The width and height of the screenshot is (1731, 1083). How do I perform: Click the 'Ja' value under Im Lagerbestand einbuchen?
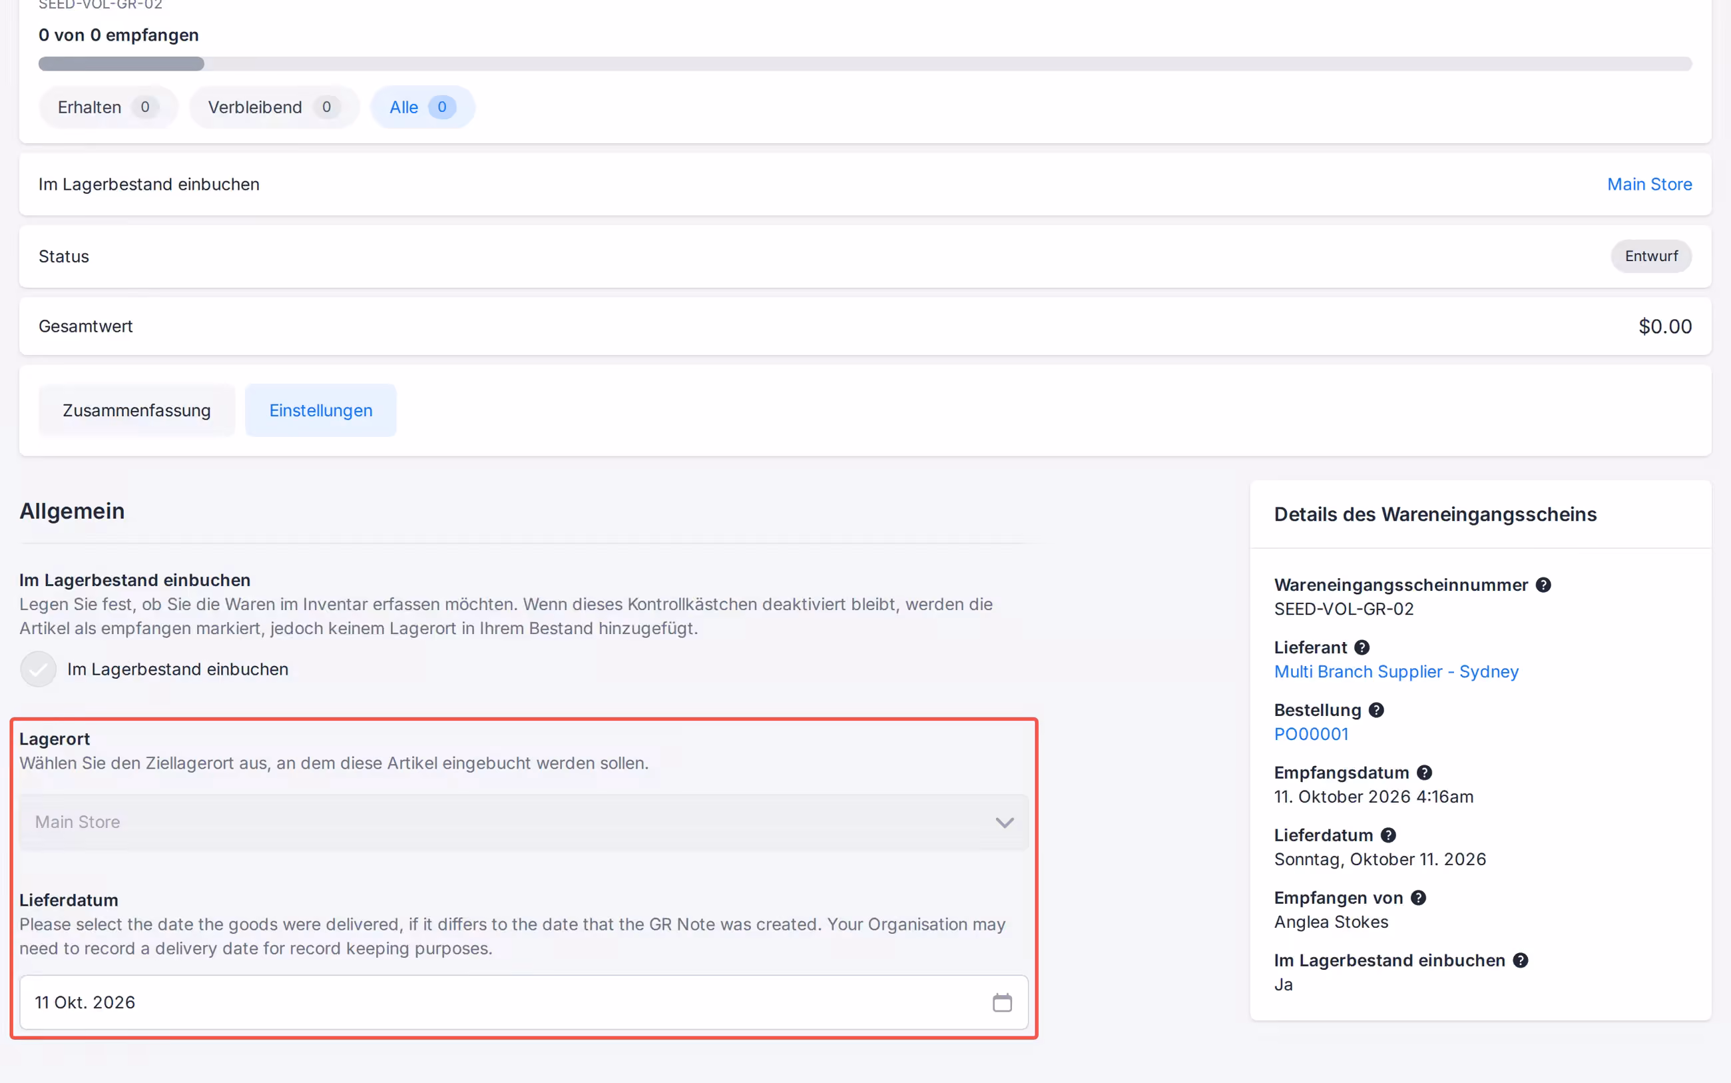coord(1283,985)
